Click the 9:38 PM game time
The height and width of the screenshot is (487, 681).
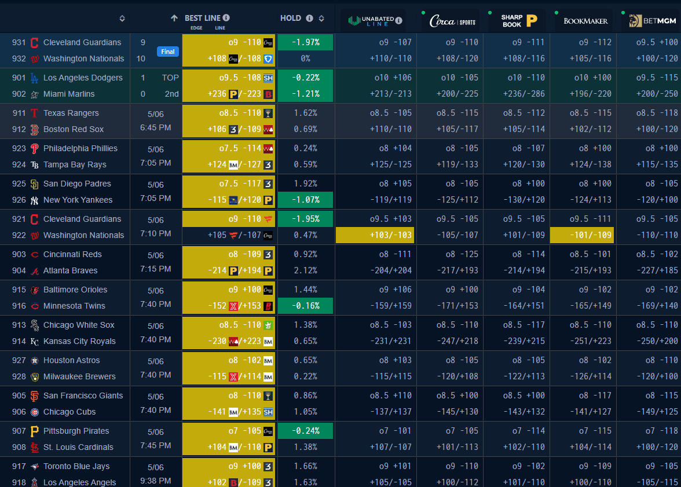tap(155, 481)
